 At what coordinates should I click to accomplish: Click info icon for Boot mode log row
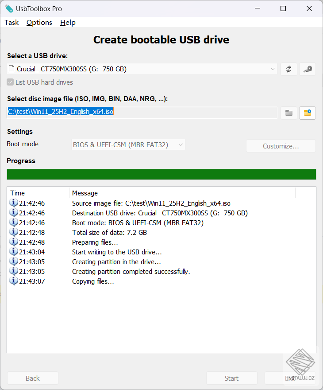14,222
